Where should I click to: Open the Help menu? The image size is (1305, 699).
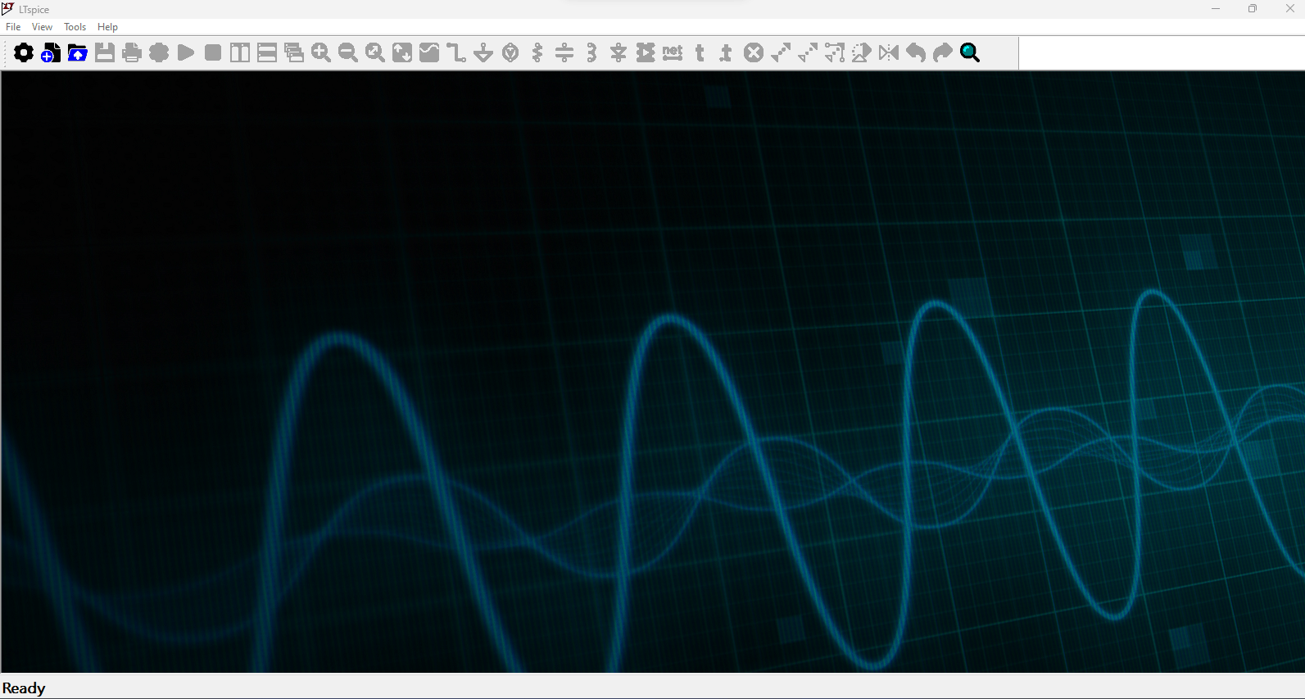107,27
